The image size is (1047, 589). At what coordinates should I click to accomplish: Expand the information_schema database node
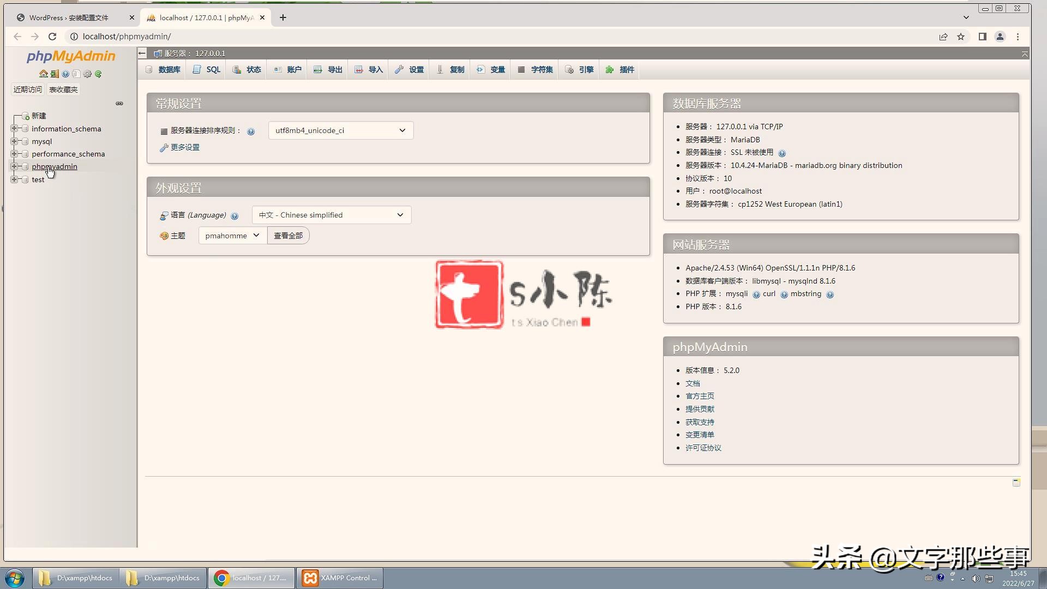(x=14, y=129)
